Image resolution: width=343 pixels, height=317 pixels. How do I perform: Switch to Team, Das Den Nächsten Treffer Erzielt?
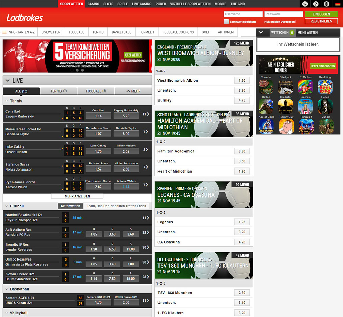(116, 206)
